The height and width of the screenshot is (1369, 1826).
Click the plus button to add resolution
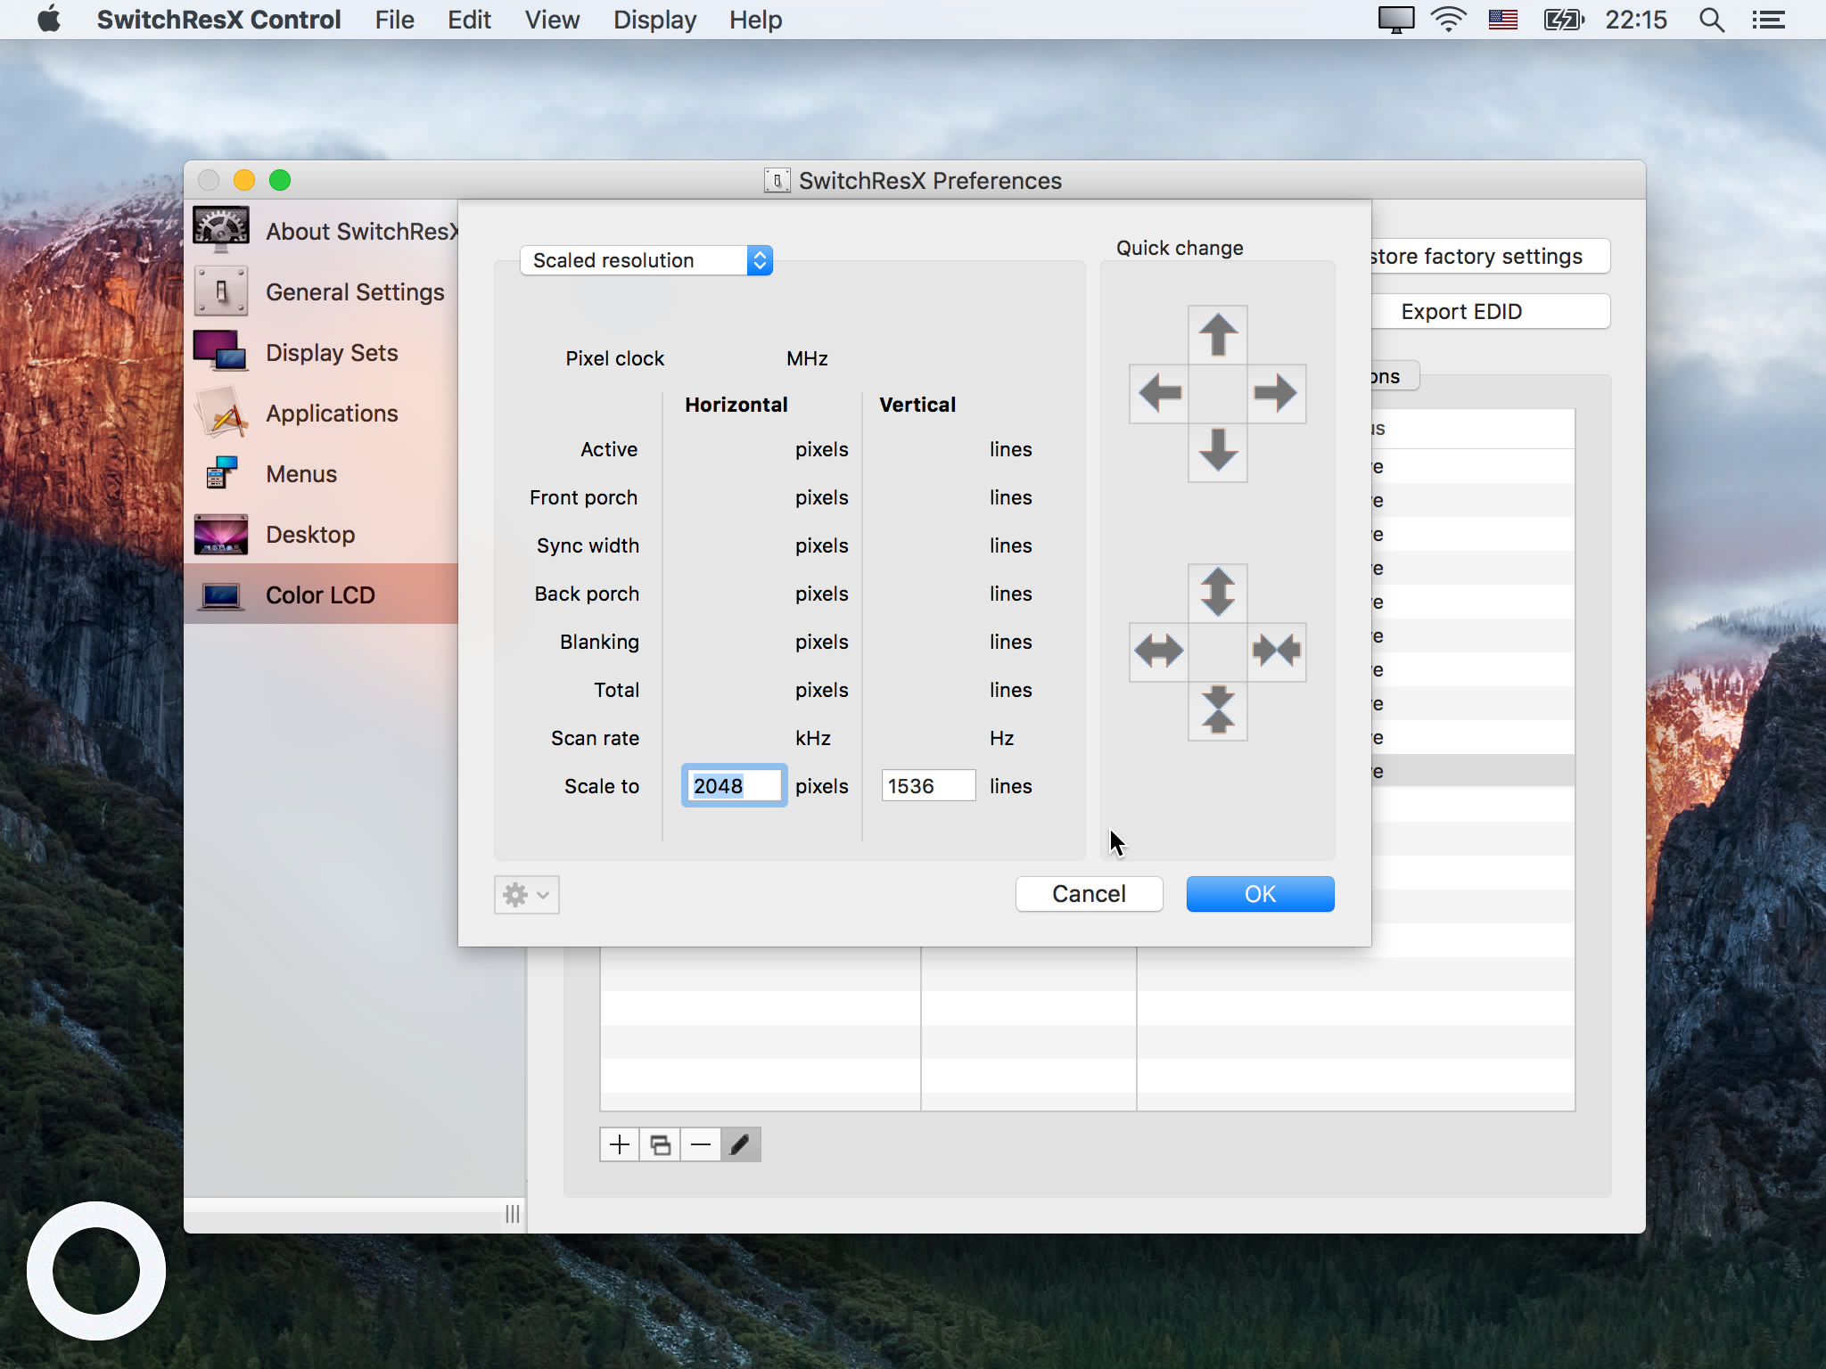click(x=620, y=1144)
